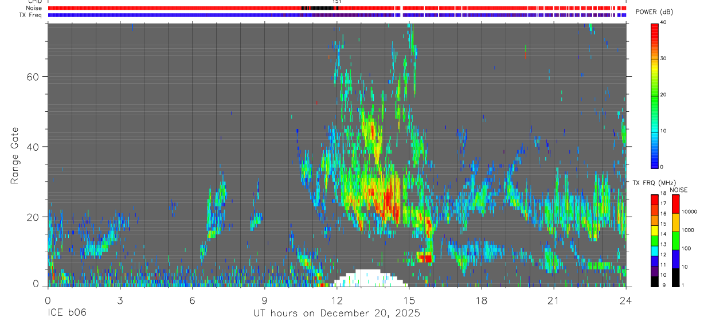This screenshot has width=704, height=325.
Task: Click the hour "6" tick label on the time axis
Action: tap(192, 300)
